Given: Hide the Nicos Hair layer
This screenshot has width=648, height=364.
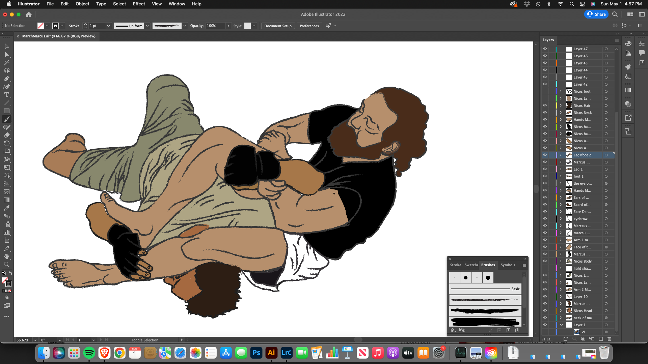Looking at the screenshot, I should [545, 105].
